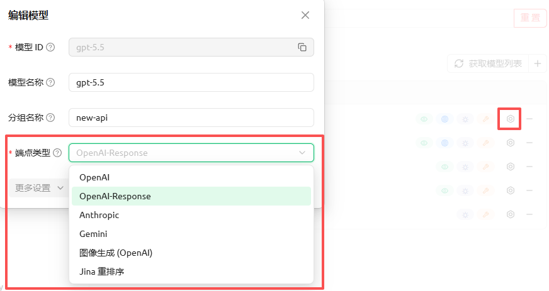Click vision eye tag in first model row
This screenshot has height=291, width=549.
[x=424, y=119]
